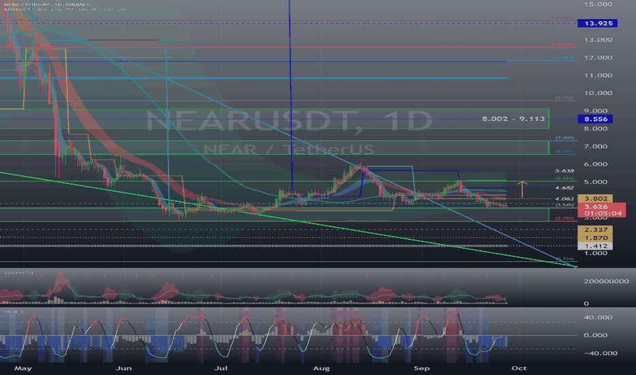Click the 4.063 level annotation
The image size is (636, 375).
564,198
